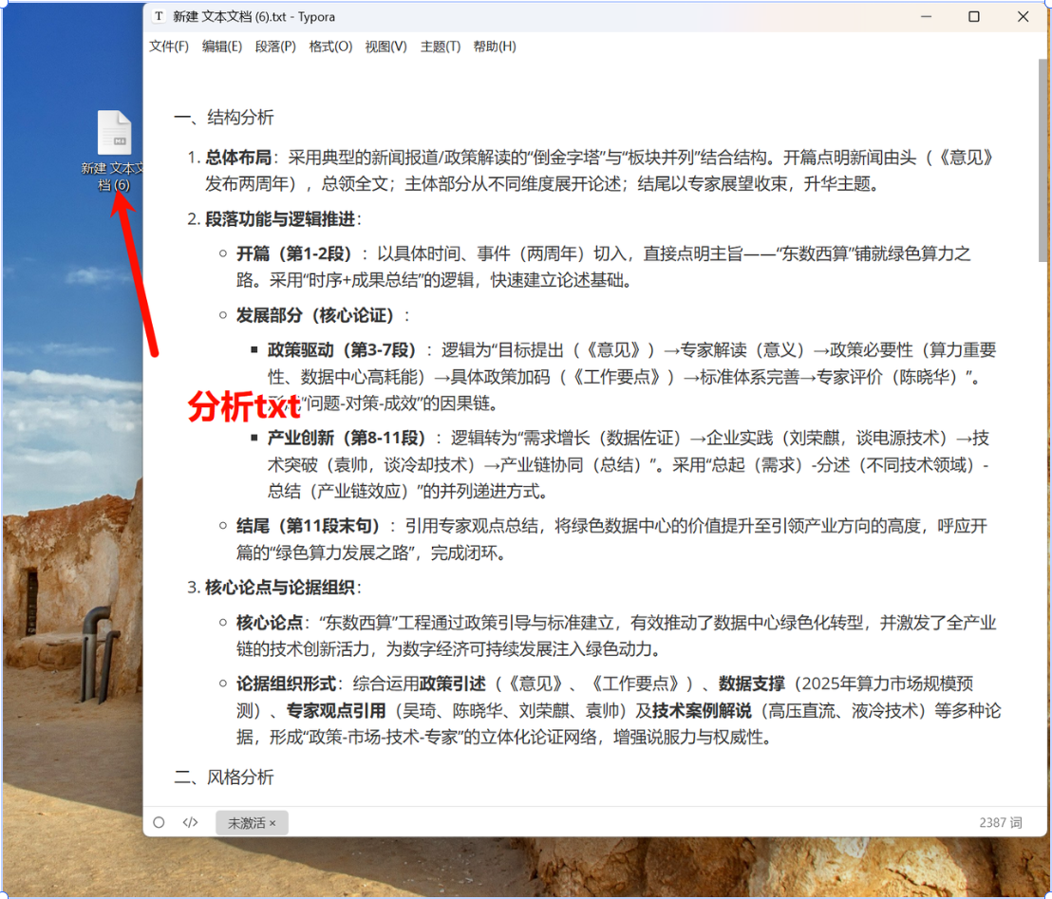Close the Typora window

[x=1023, y=16]
